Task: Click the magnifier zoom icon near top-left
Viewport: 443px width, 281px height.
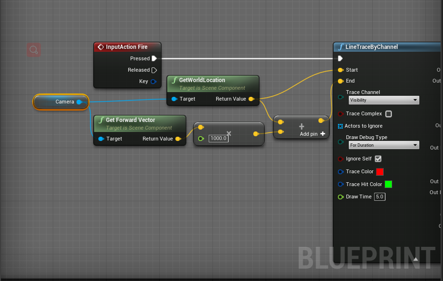Action: (x=33, y=49)
